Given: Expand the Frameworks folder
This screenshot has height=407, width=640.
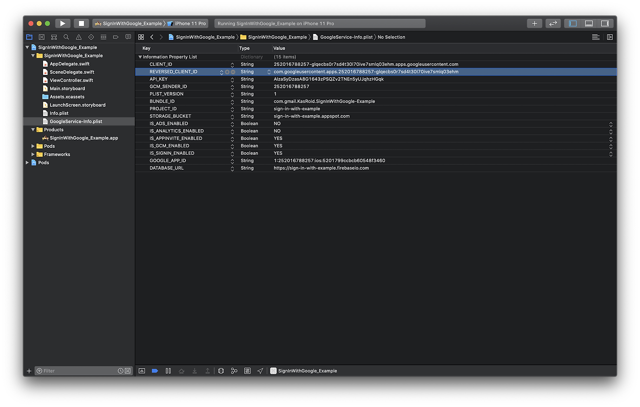Looking at the screenshot, I should (x=33, y=154).
